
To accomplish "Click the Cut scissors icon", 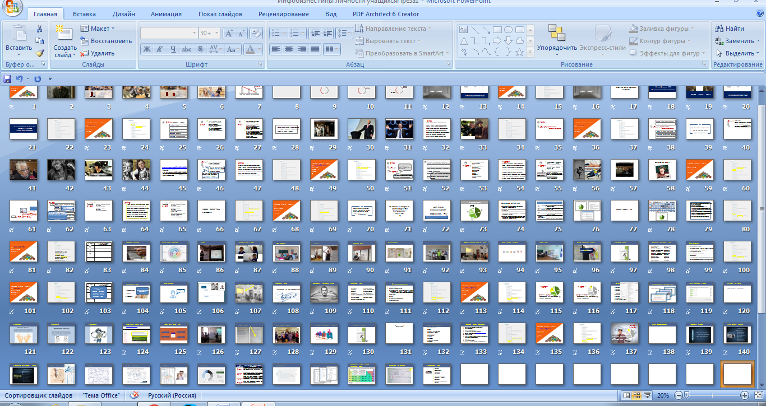I will tap(40, 29).
